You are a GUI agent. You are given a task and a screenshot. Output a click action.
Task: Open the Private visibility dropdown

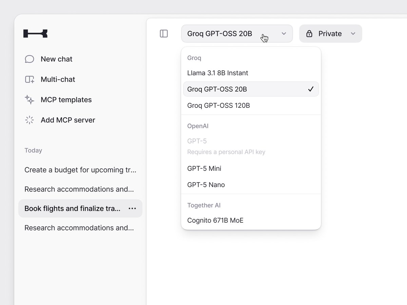click(x=331, y=34)
